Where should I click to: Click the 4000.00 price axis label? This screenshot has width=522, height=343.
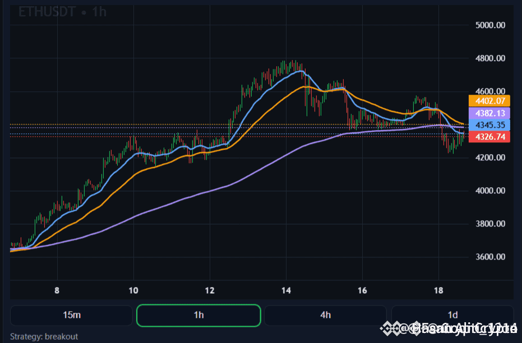coord(490,191)
